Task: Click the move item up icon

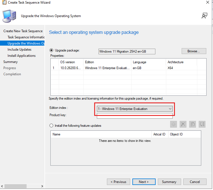Action: [192, 125]
